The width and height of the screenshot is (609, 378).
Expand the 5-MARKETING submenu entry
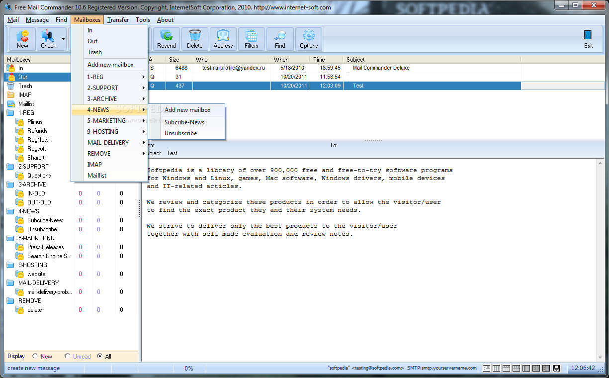[110, 121]
